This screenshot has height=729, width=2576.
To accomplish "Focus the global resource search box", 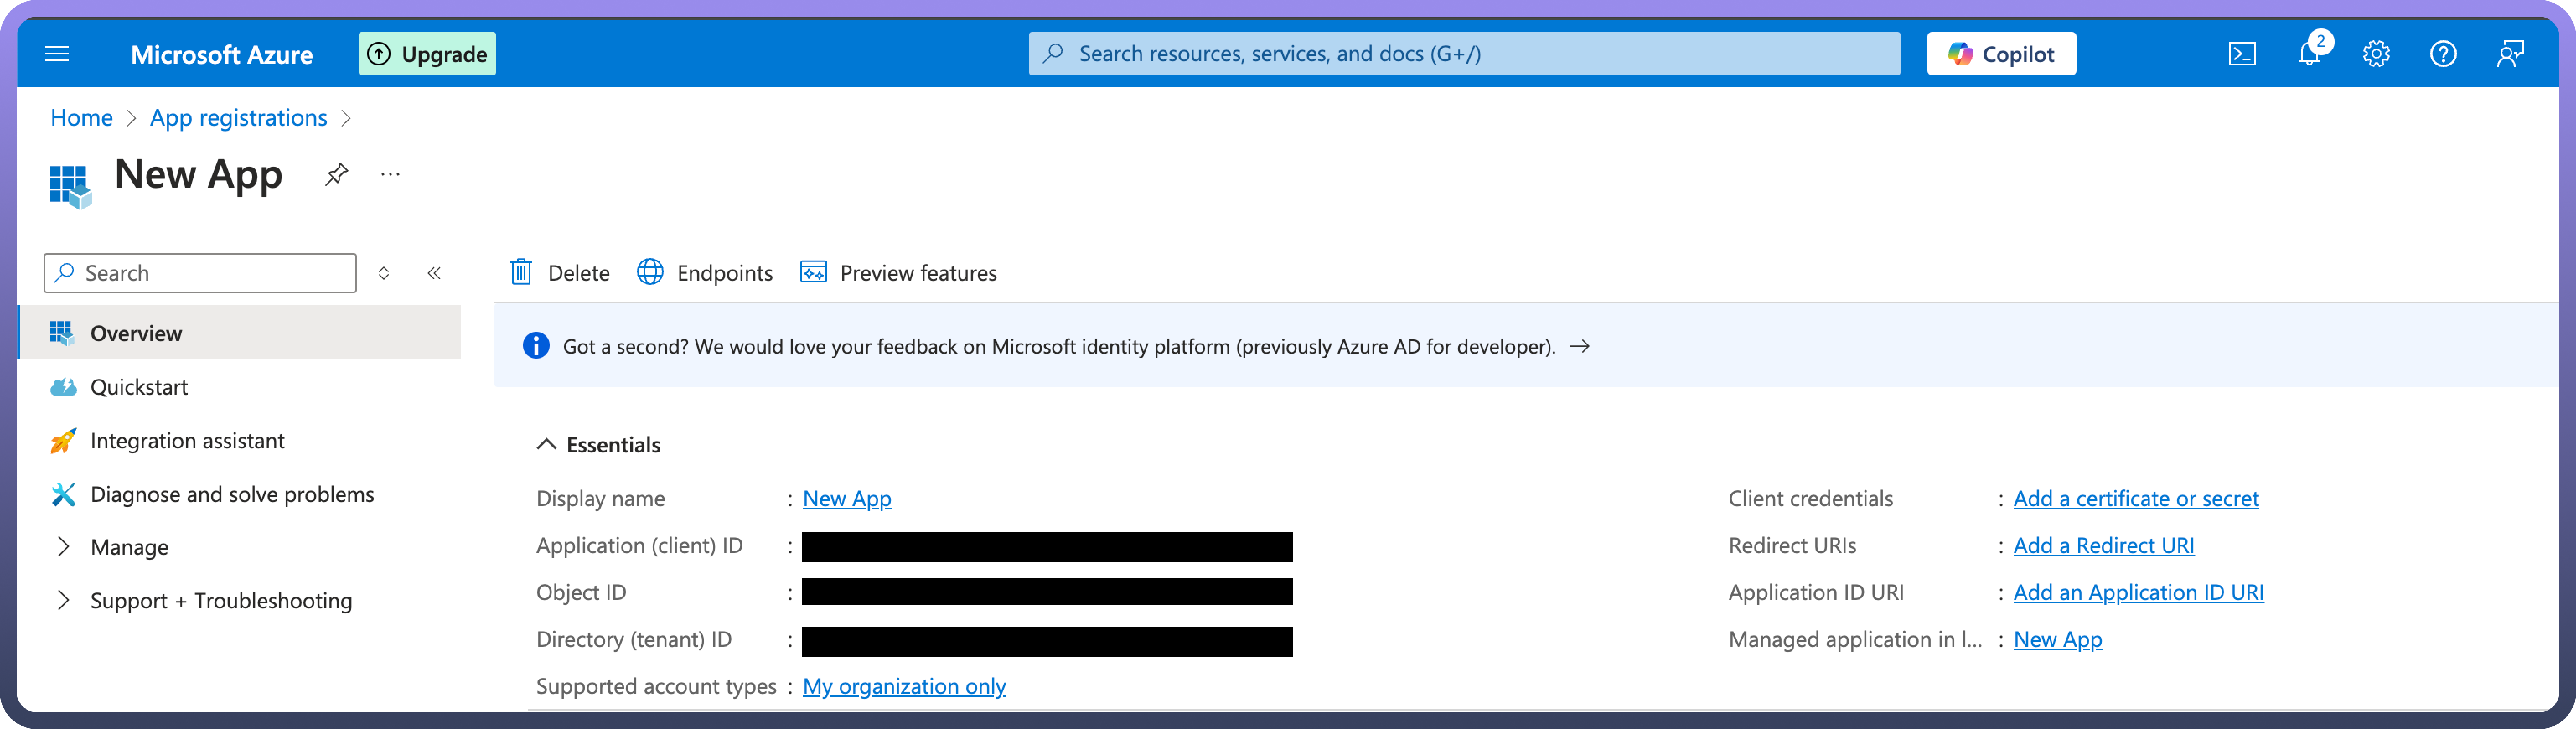I will 1464,54.
